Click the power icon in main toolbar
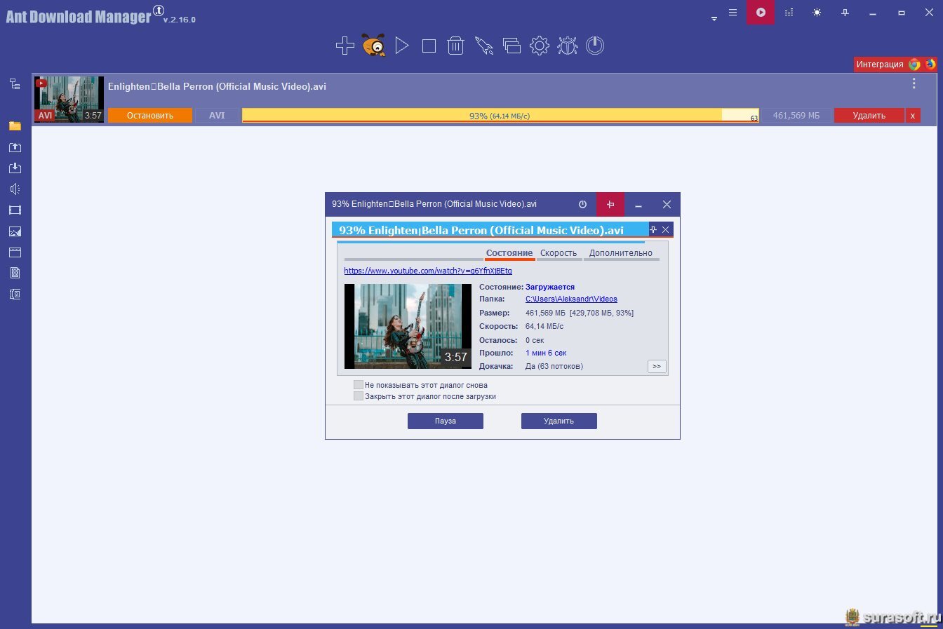Image resolution: width=943 pixels, height=629 pixels. [595, 46]
